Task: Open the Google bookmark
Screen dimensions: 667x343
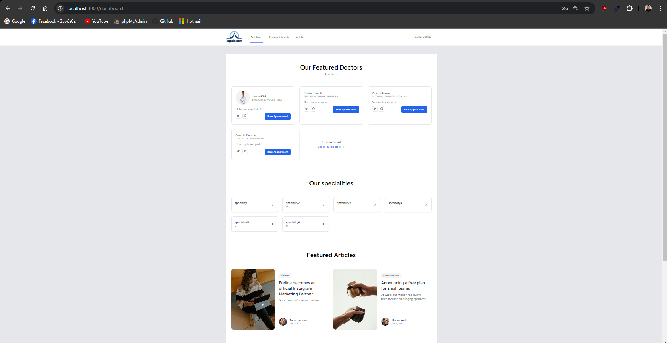Action: point(15,21)
